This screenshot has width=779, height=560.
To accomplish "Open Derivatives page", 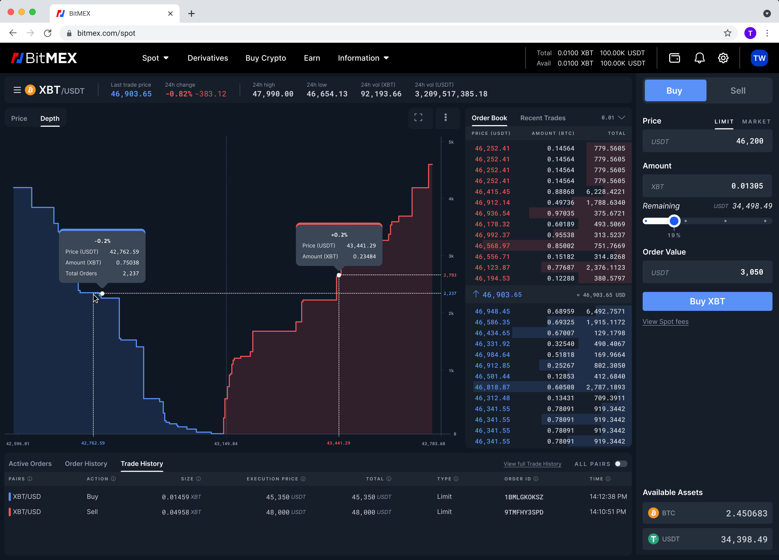I will [208, 58].
